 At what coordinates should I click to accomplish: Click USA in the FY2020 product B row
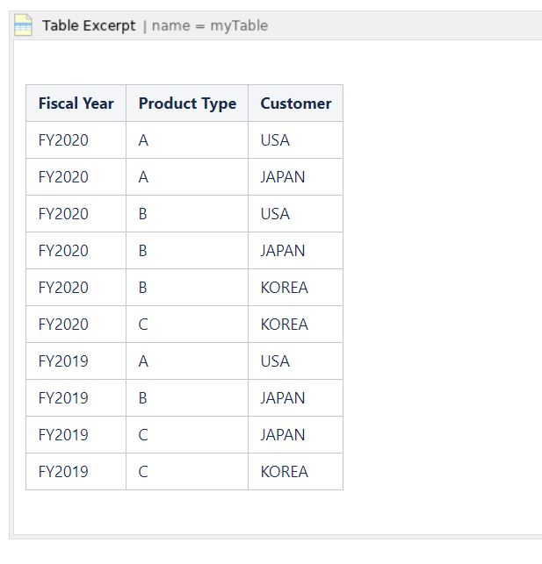point(275,214)
